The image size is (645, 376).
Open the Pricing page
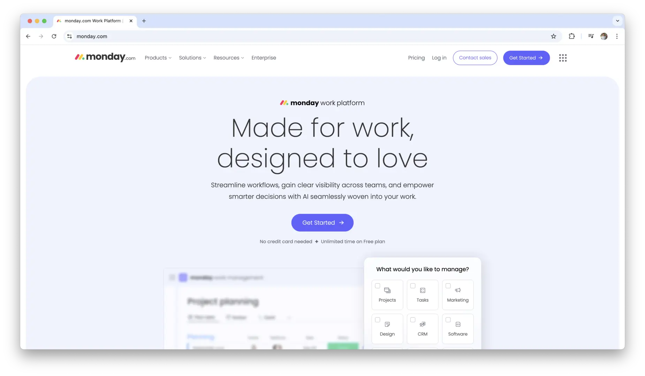(x=416, y=58)
